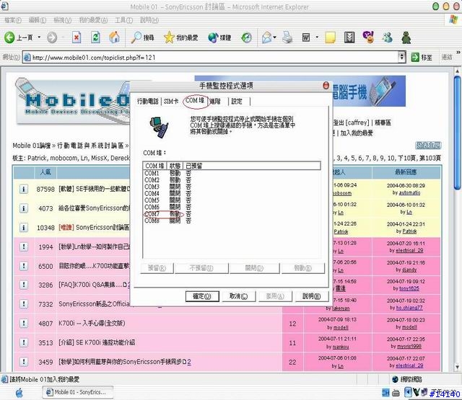Switch to the SIM卡 tab
This screenshot has height=400, width=462.
[x=171, y=102]
